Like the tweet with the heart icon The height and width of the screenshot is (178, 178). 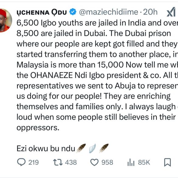tap(94, 162)
